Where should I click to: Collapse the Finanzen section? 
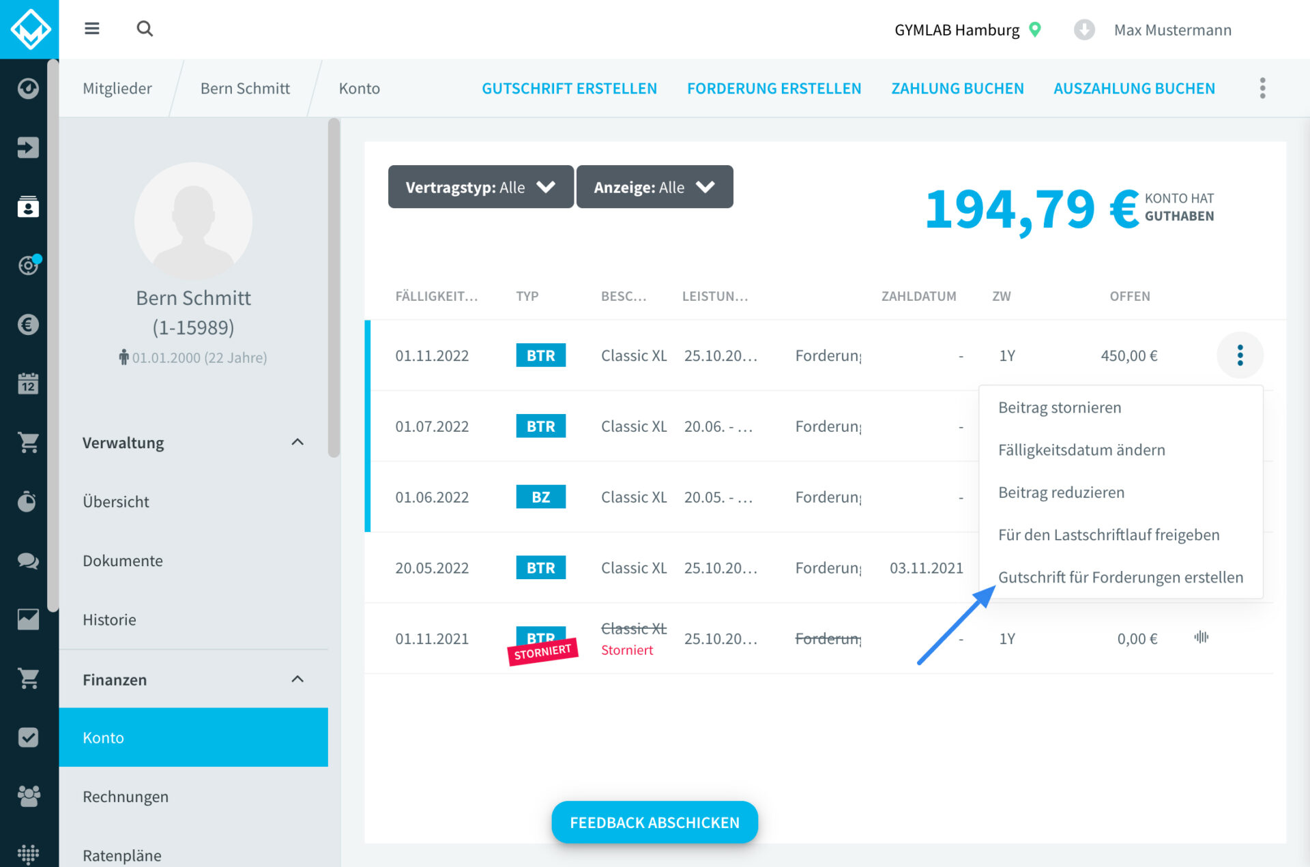click(297, 679)
